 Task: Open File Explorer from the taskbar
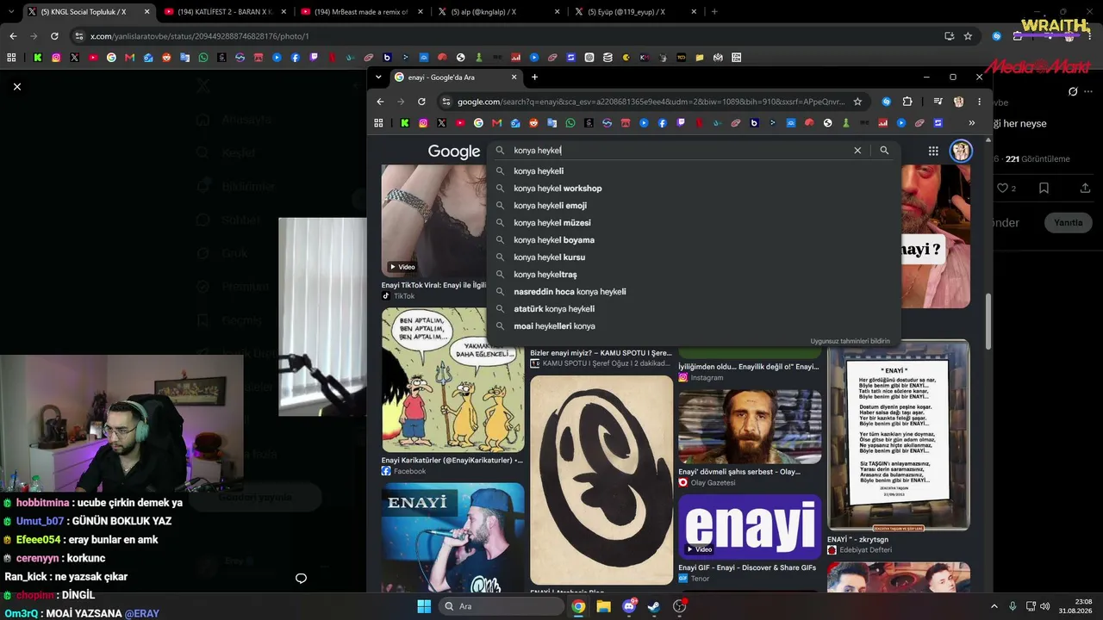[604, 606]
